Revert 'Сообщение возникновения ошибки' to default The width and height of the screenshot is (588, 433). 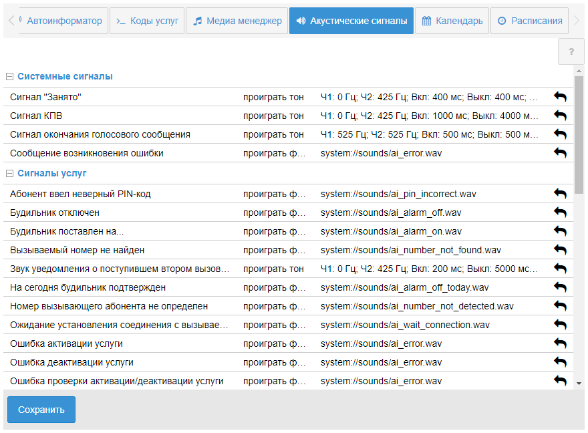[x=560, y=154]
